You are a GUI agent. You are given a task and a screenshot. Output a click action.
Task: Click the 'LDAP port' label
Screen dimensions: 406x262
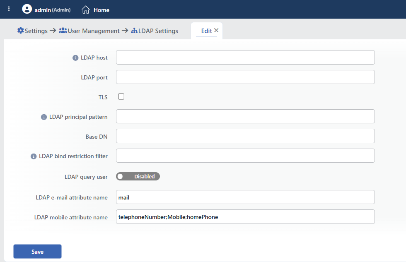click(x=94, y=77)
